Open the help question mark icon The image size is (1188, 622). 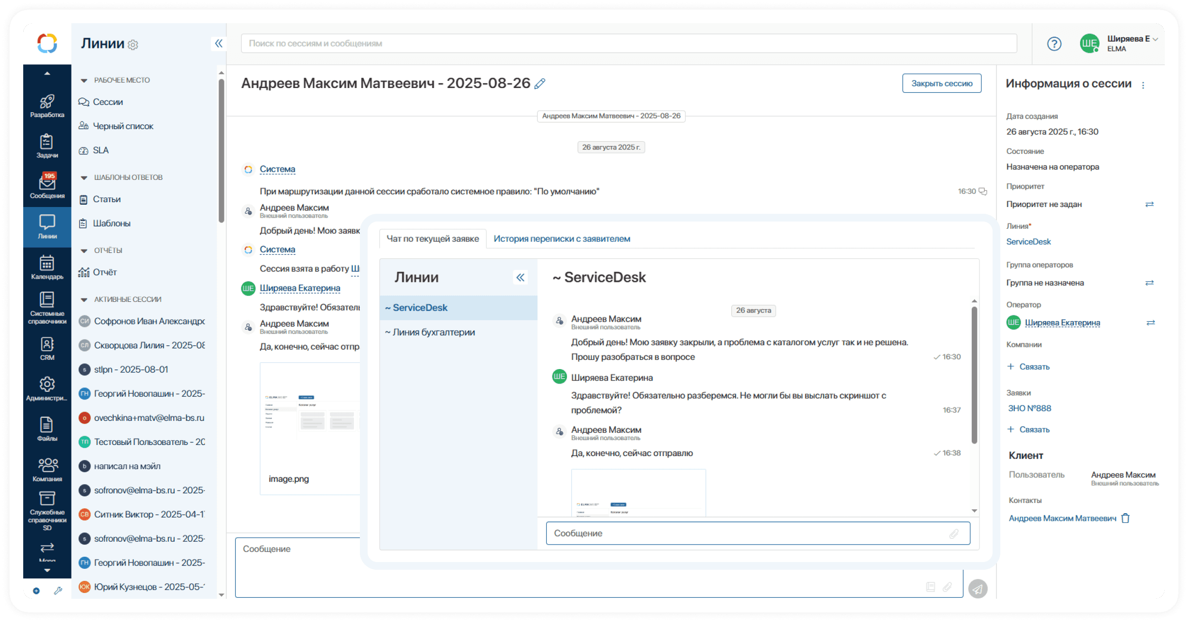coord(1054,44)
